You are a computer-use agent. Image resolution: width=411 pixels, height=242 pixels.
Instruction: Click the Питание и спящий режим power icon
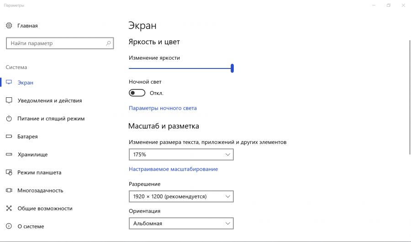(x=9, y=119)
